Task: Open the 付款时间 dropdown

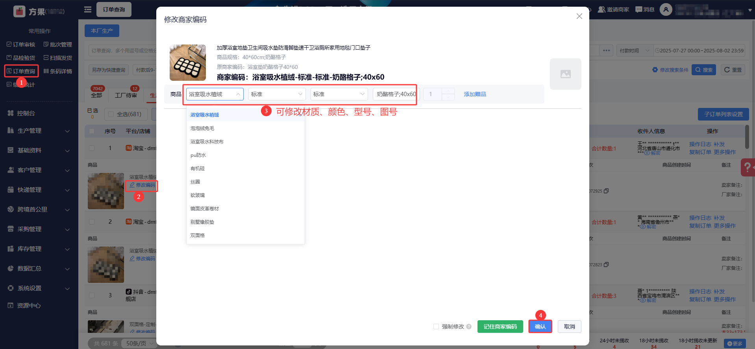Action: tap(635, 50)
